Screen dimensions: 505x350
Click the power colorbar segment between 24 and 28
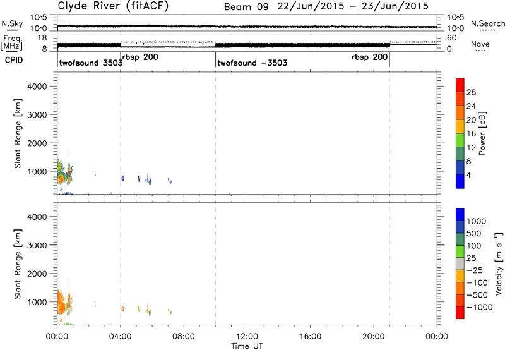click(x=460, y=99)
